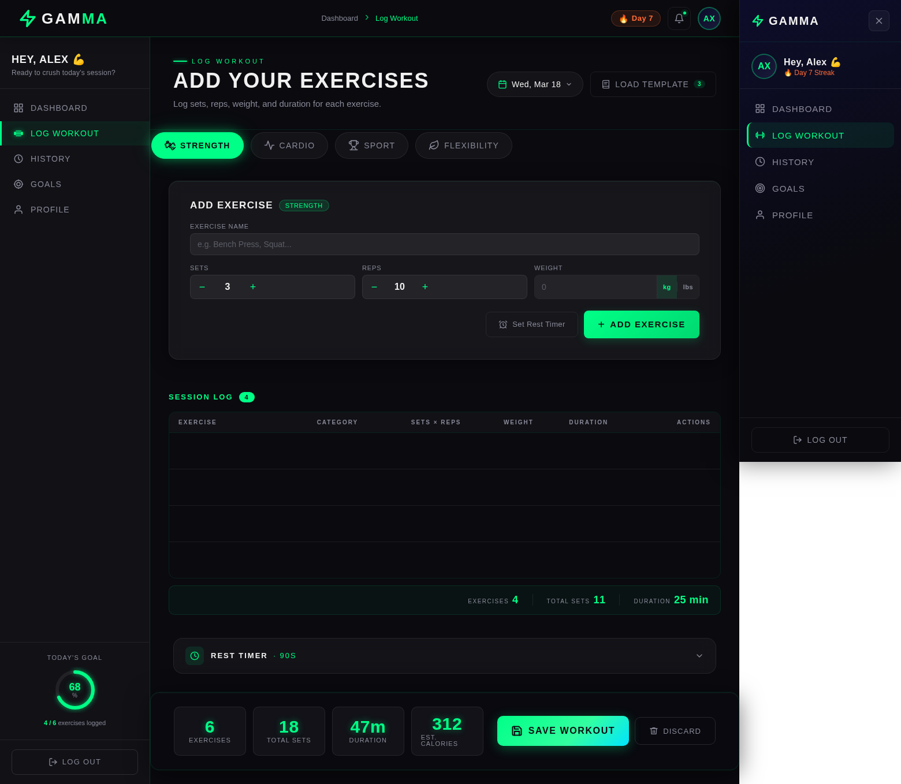Switch weight unit to lbs
Viewport: 901px width, 784px height.
pyautogui.click(x=687, y=287)
